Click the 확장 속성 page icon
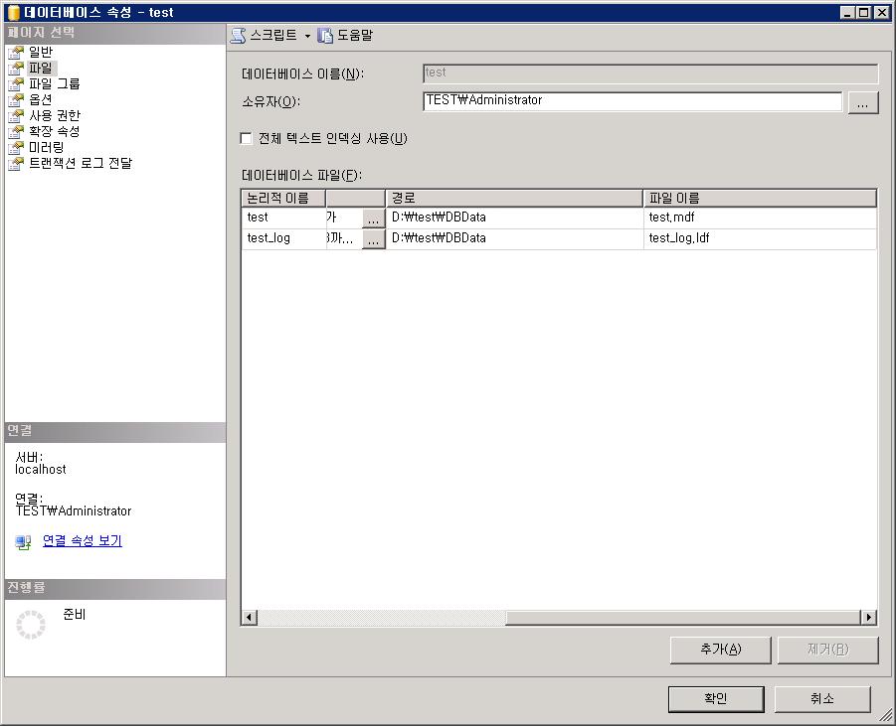This screenshot has width=896, height=726. point(16,132)
